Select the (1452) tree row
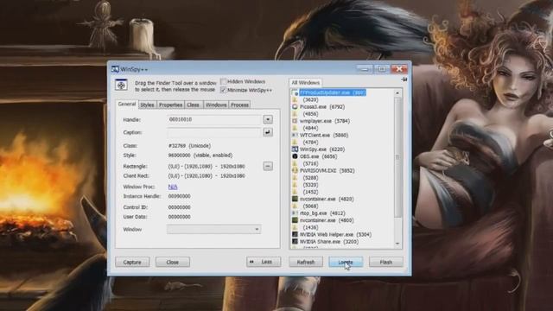Screen dimensions: 553x311 (310, 192)
